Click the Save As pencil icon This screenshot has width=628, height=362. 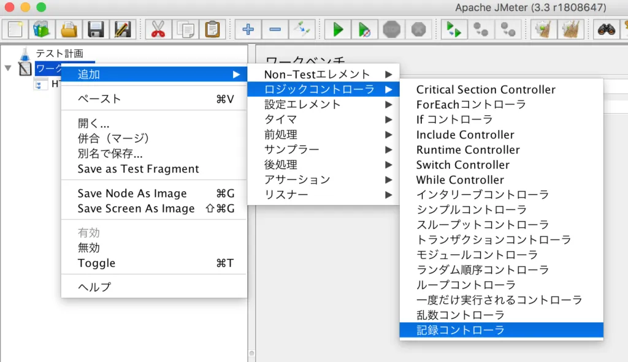[122, 29]
